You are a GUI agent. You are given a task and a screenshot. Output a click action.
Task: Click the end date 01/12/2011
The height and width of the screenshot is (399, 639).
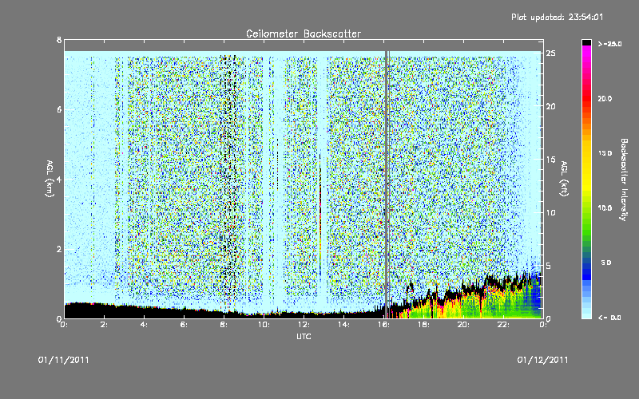click(x=542, y=360)
